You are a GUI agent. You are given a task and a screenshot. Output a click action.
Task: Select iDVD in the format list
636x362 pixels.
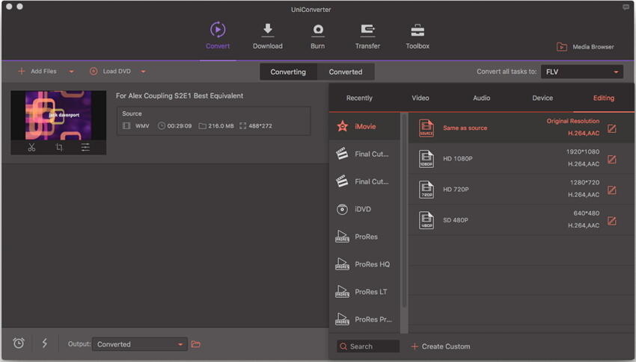click(364, 209)
